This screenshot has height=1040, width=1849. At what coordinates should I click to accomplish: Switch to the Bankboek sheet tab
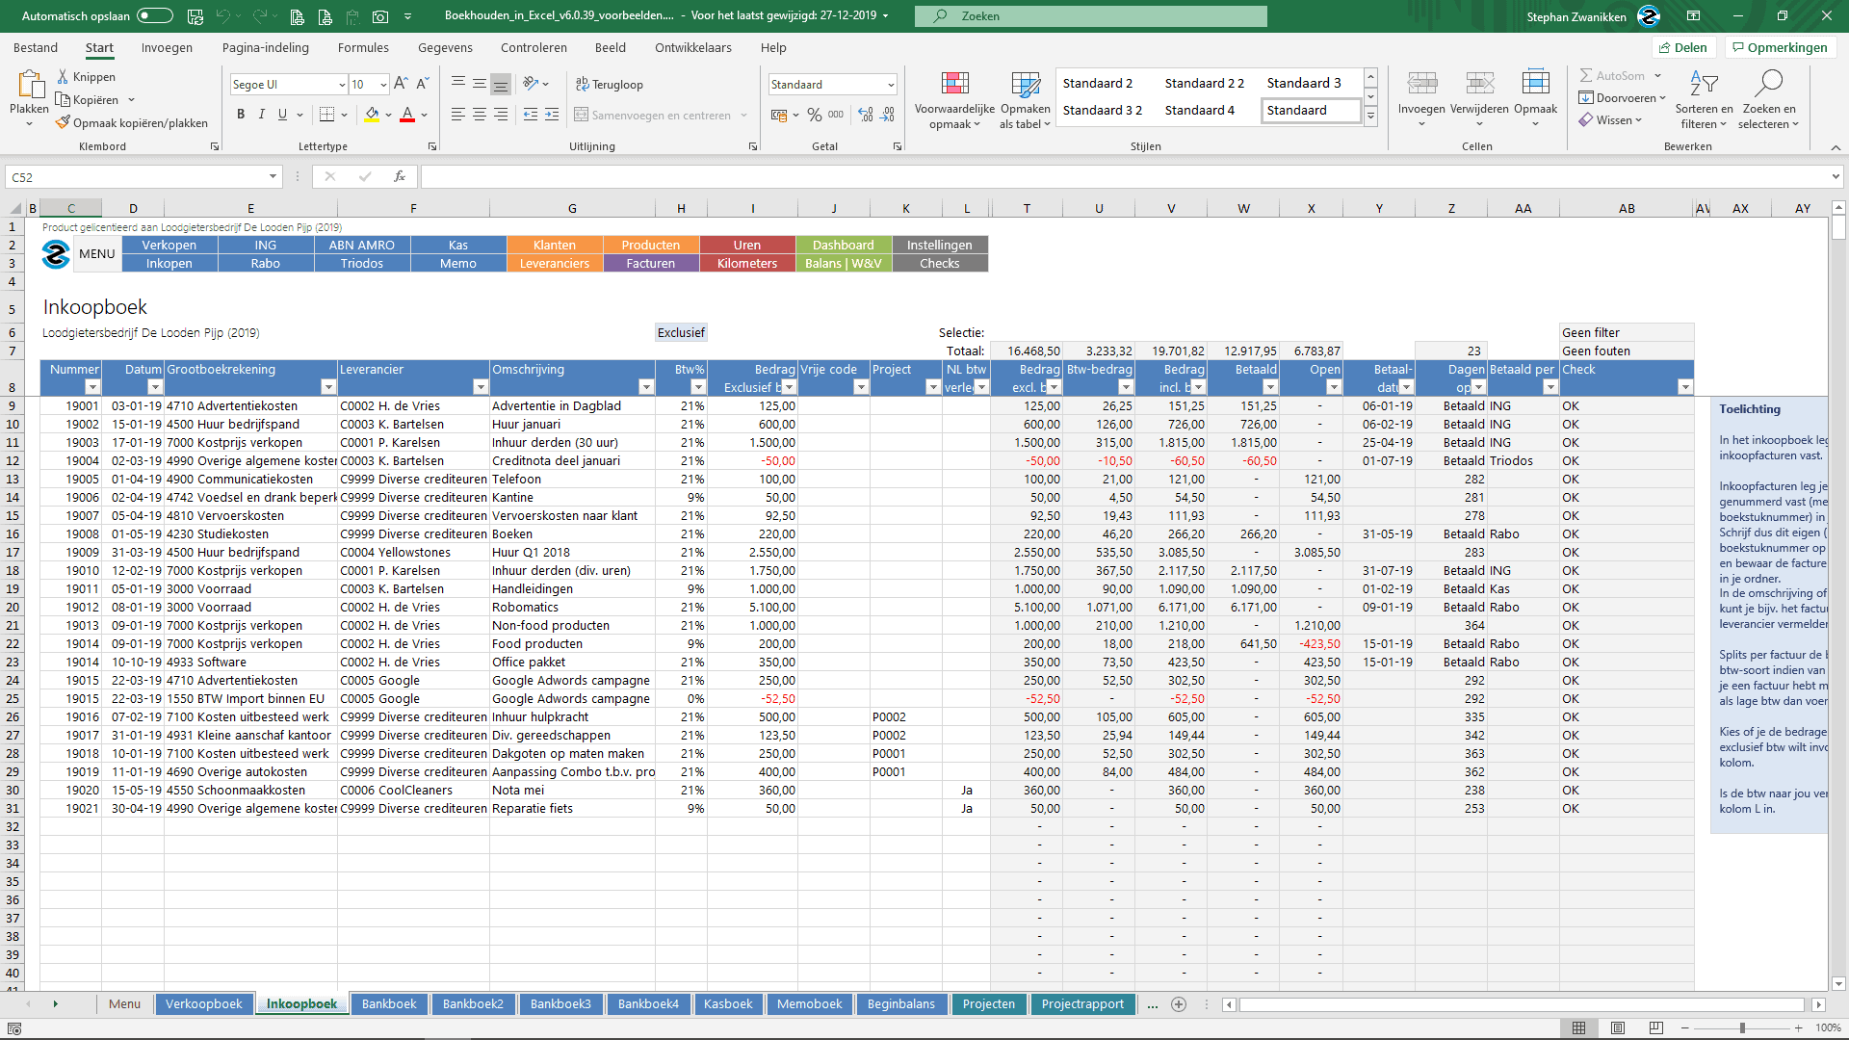tap(389, 1003)
